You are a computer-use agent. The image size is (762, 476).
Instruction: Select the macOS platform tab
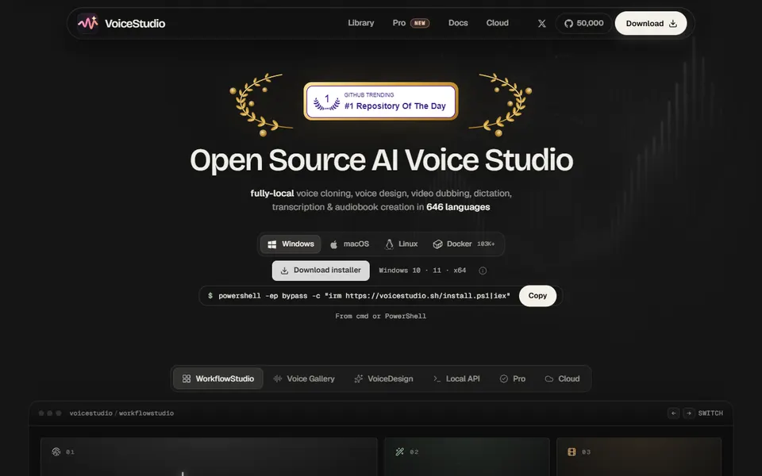(x=349, y=244)
